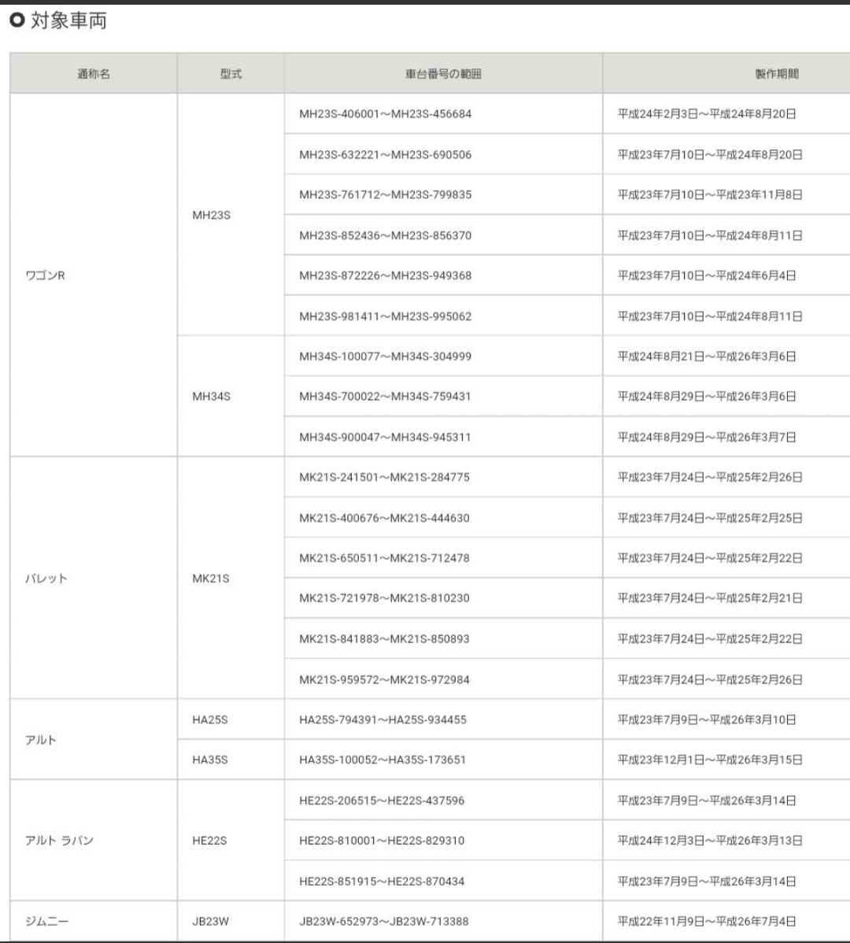Click the MK21S type cell
Screen dimensions: 850x943
click(x=231, y=578)
